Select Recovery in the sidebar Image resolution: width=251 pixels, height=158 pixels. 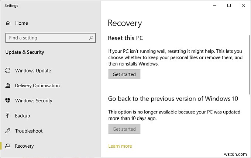tap(24, 146)
